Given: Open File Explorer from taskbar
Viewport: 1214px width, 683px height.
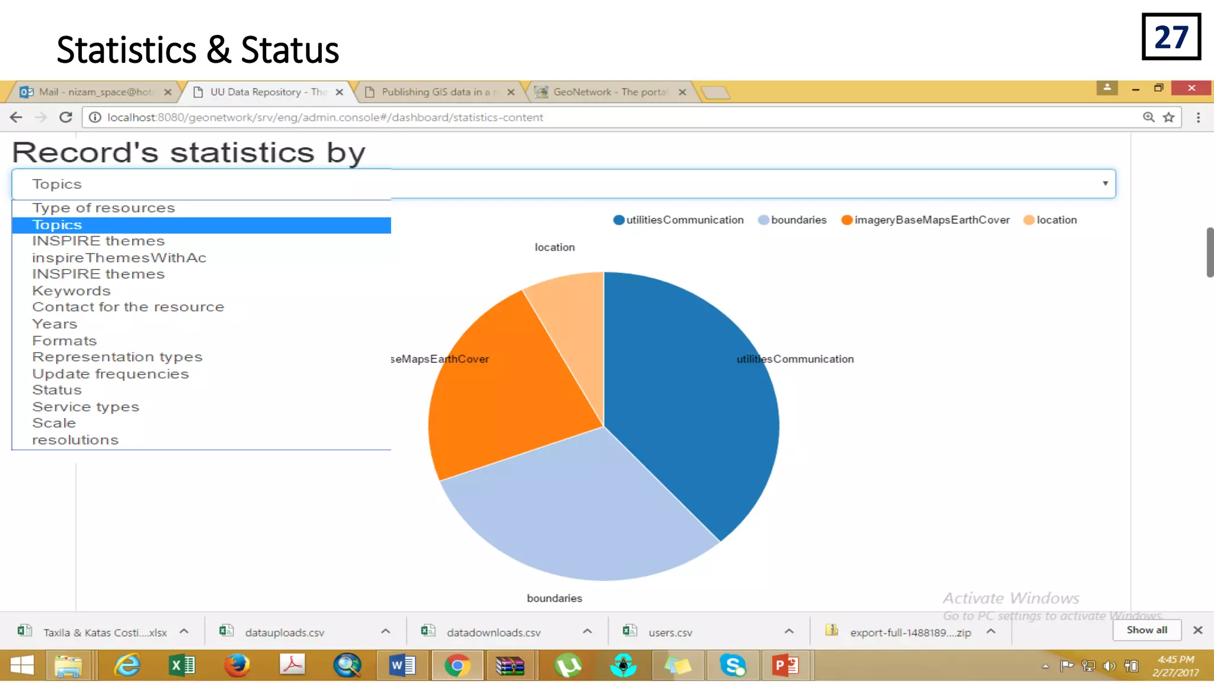Looking at the screenshot, I should click(68, 665).
